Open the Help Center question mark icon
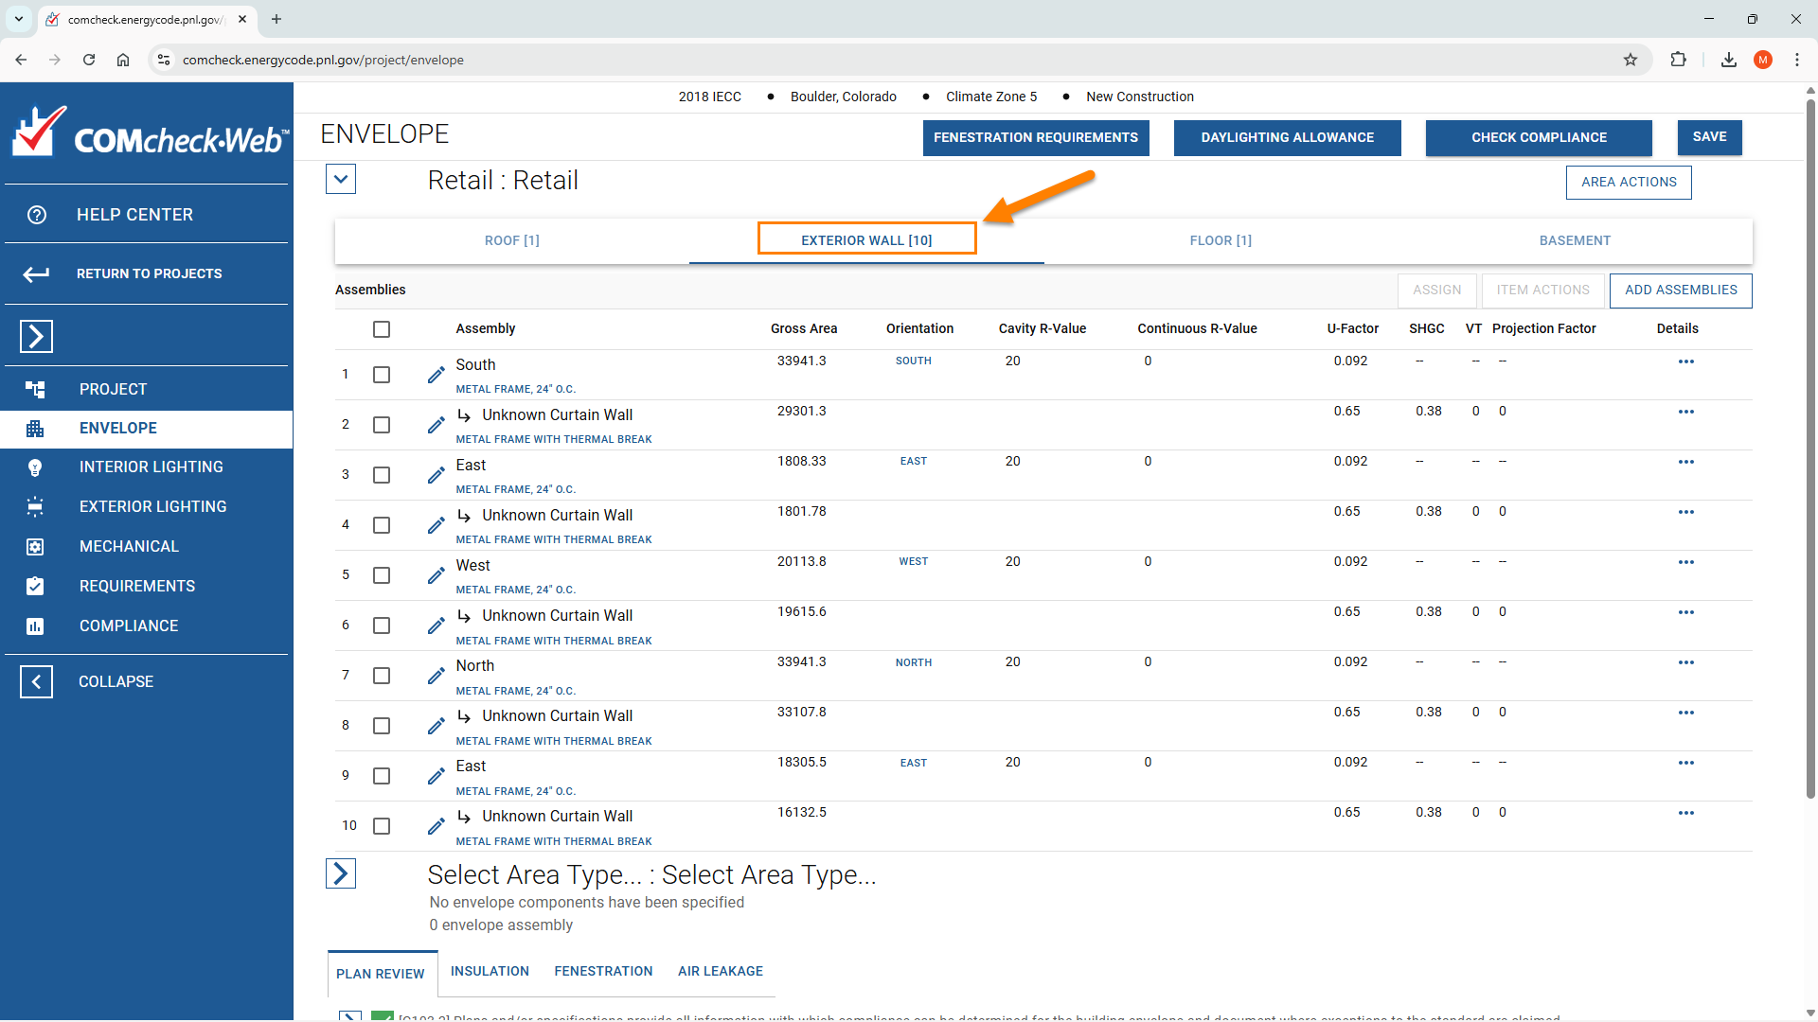 pos(37,215)
